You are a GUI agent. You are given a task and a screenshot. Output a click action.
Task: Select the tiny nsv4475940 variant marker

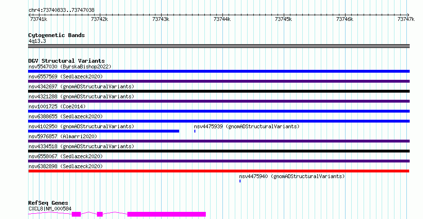coord(240,181)
